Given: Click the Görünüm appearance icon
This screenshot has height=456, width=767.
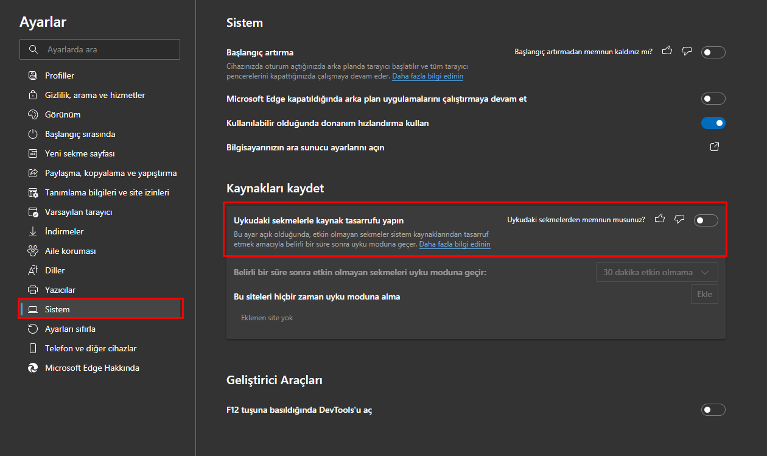Looking at the screenshot, I should coord(33,114).
